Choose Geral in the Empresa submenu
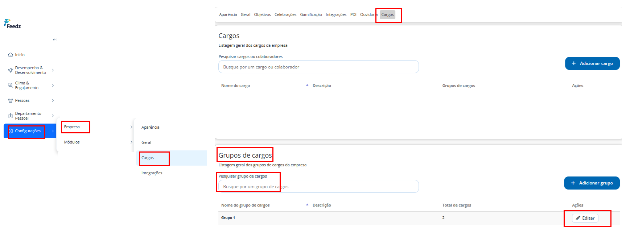 (147, 142)
